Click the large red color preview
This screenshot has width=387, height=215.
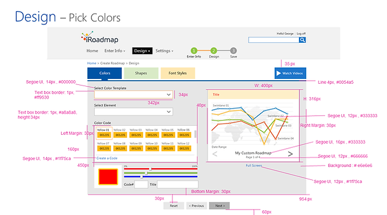point(108,176)
